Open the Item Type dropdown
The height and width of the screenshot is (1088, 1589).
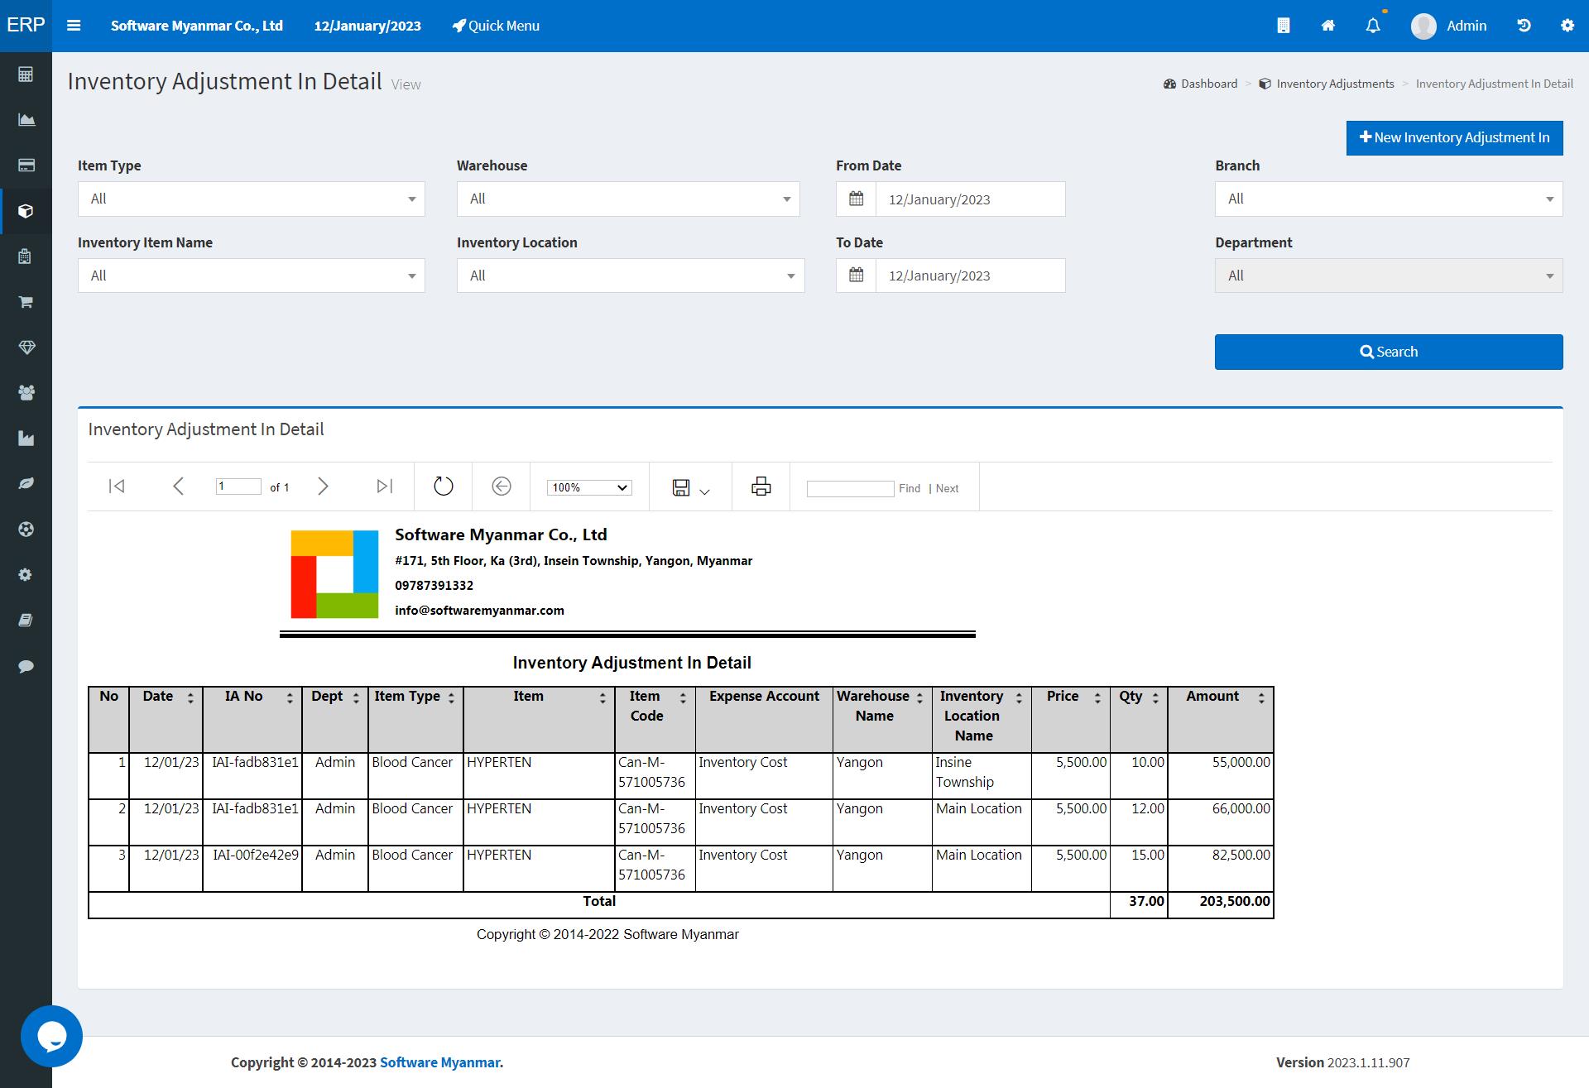pyautogui.click(x=252, y=199)
